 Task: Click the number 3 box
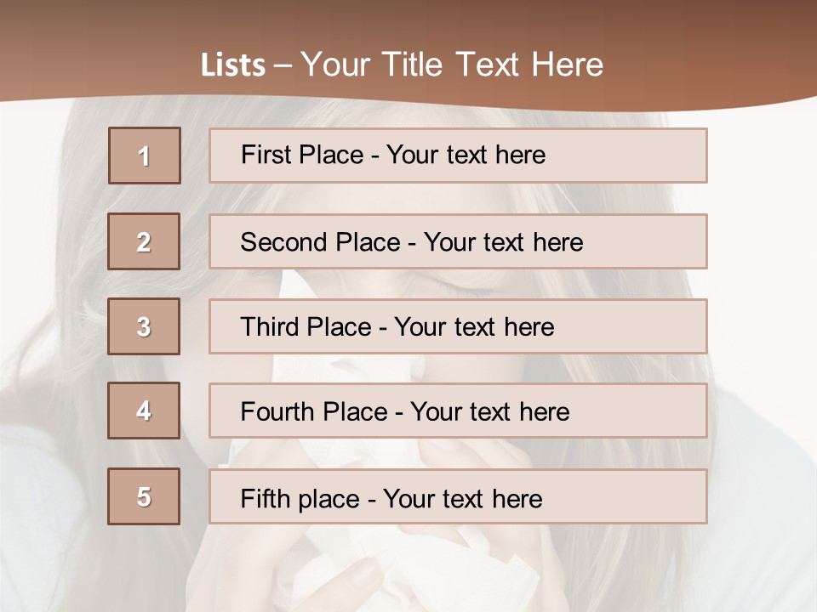(144, 326)
